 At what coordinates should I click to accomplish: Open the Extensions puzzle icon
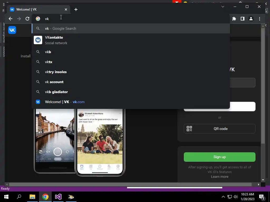click(x=234, y=19)
